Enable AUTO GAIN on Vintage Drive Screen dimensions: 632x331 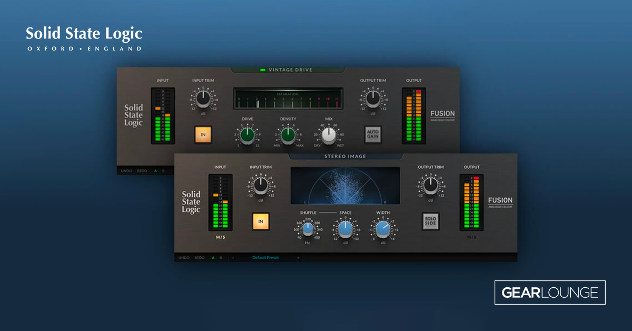(374, 133)
